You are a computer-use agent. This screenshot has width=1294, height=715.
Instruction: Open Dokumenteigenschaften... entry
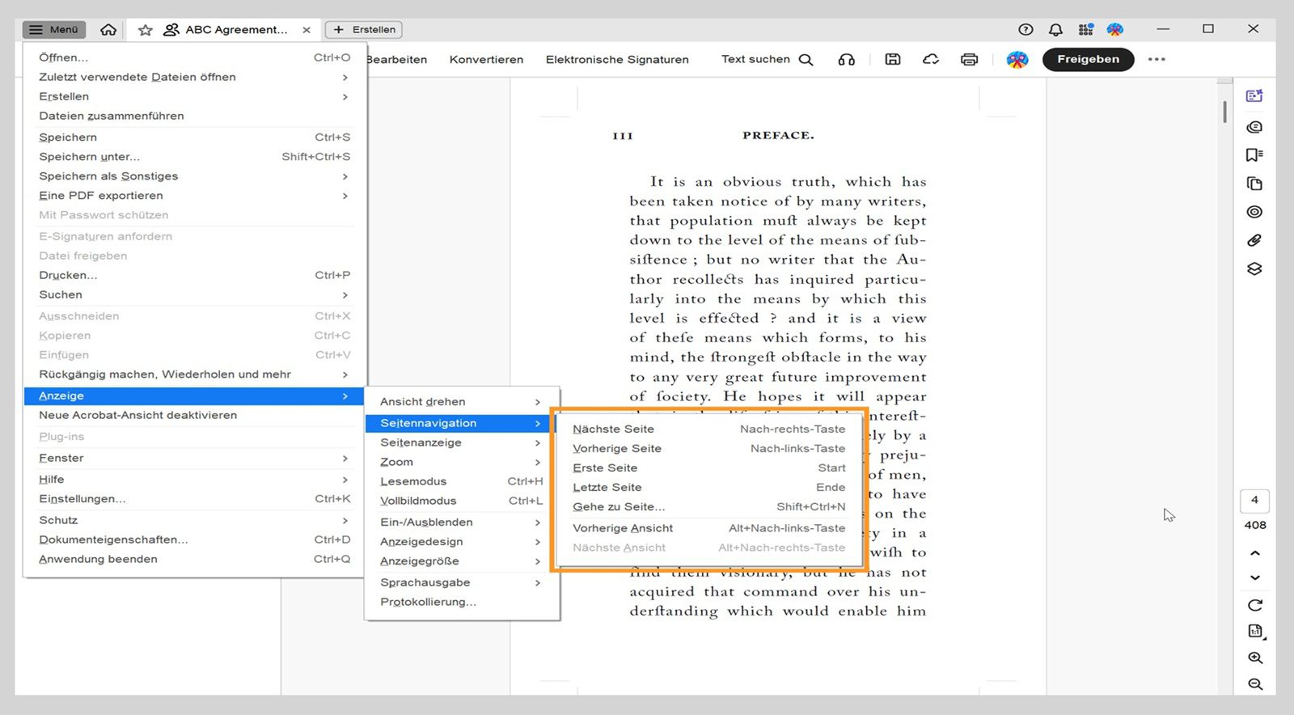194,539
